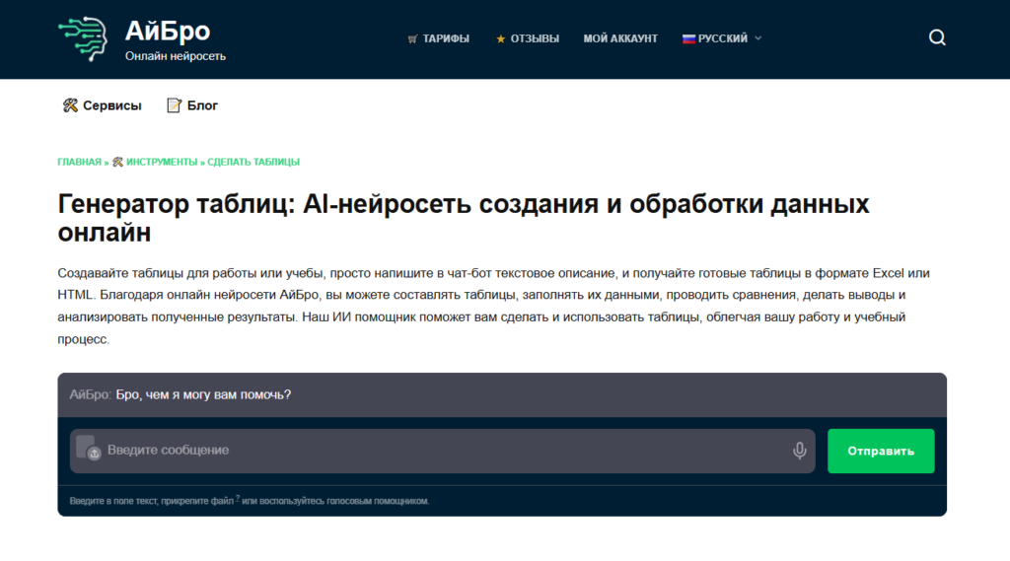Click the shopping cart icon beside Тарифы
Image resolution: width=1010 pixels, height=561 pixels.
click(412, 39)
